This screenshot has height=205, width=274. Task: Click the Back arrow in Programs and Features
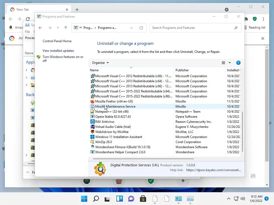point(40,28)
